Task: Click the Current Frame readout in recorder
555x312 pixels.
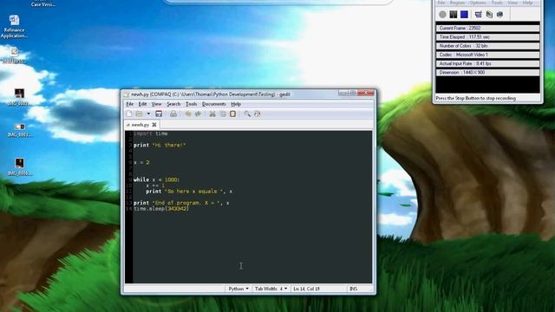Action: click(487, 28)
